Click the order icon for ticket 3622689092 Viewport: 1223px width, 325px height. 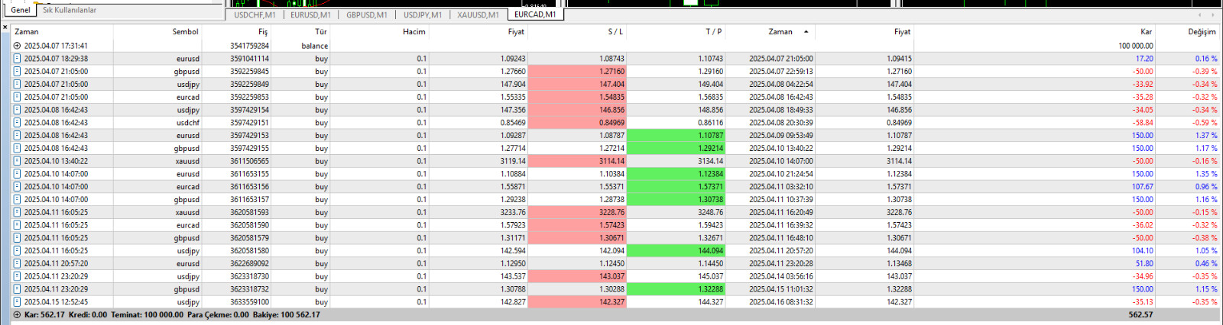17,264
